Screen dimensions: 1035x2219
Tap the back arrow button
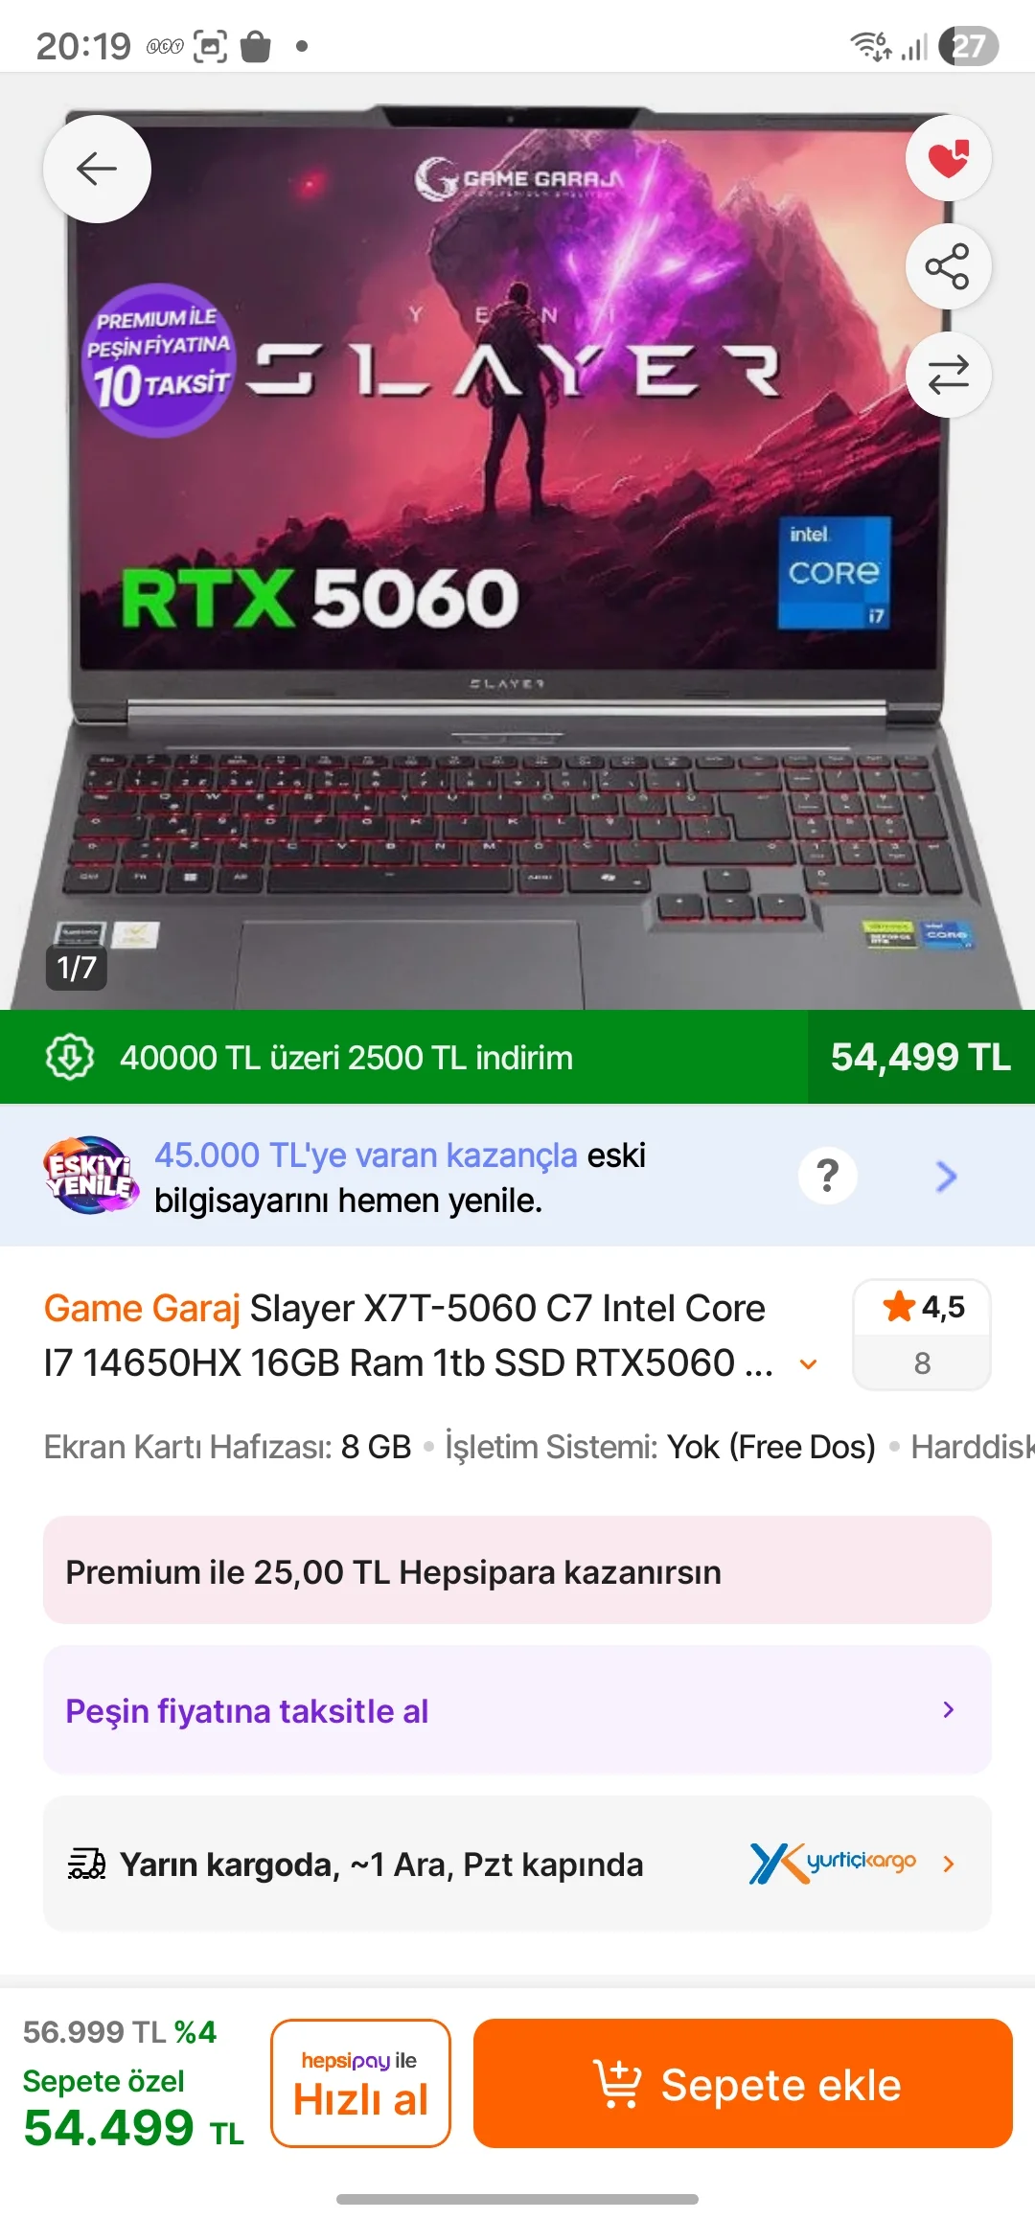click(97, 170)
